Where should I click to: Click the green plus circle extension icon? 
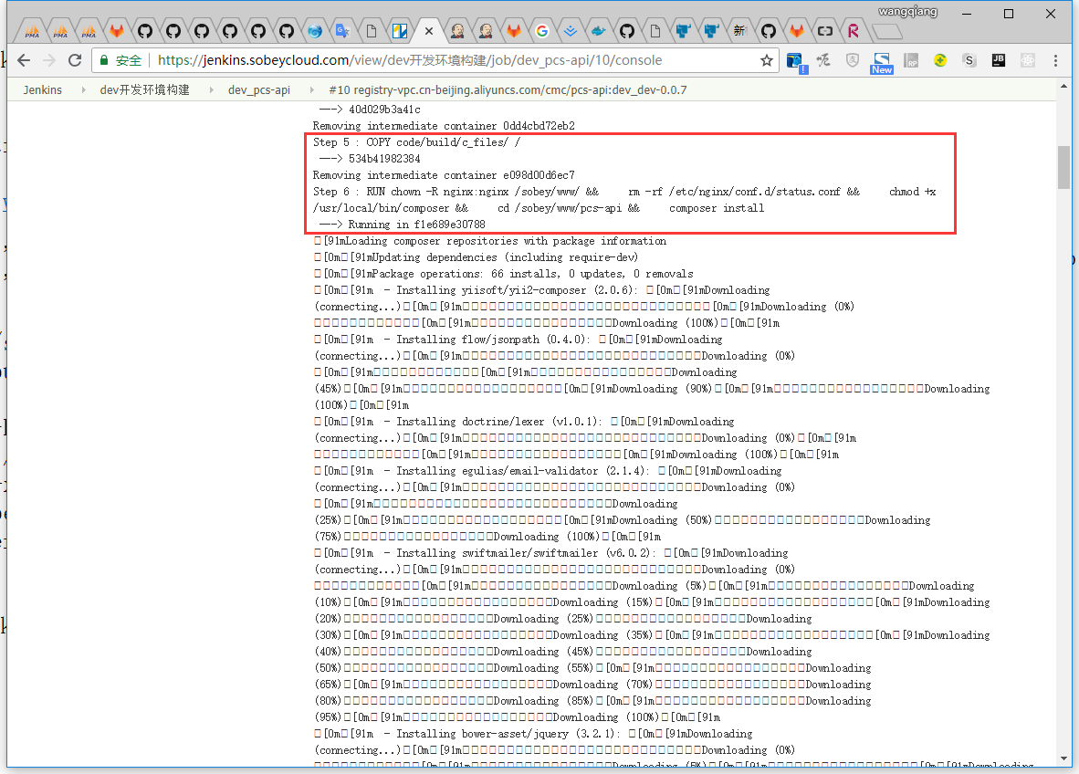(x=939, y=61)
